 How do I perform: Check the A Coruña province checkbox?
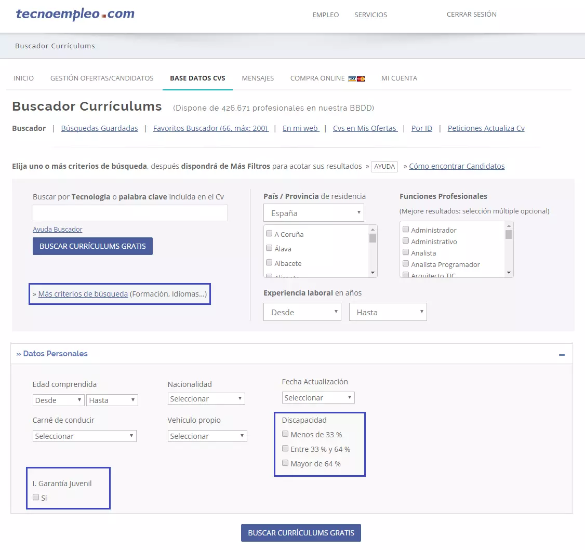[x=269, y=234]
